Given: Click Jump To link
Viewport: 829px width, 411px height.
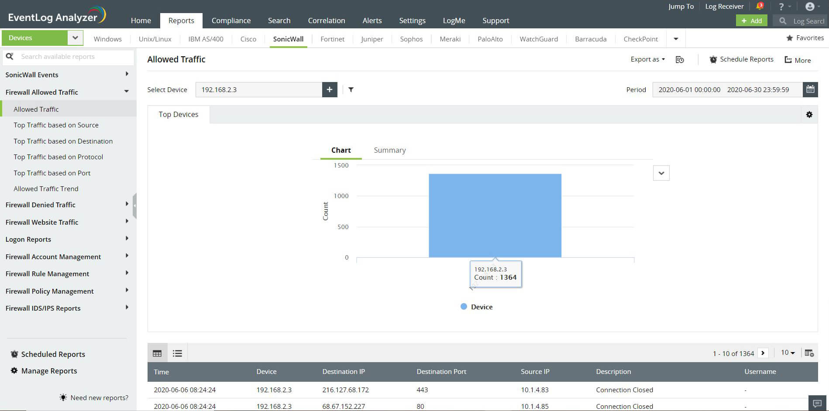Looking at the screenshot, I should 681,6.
